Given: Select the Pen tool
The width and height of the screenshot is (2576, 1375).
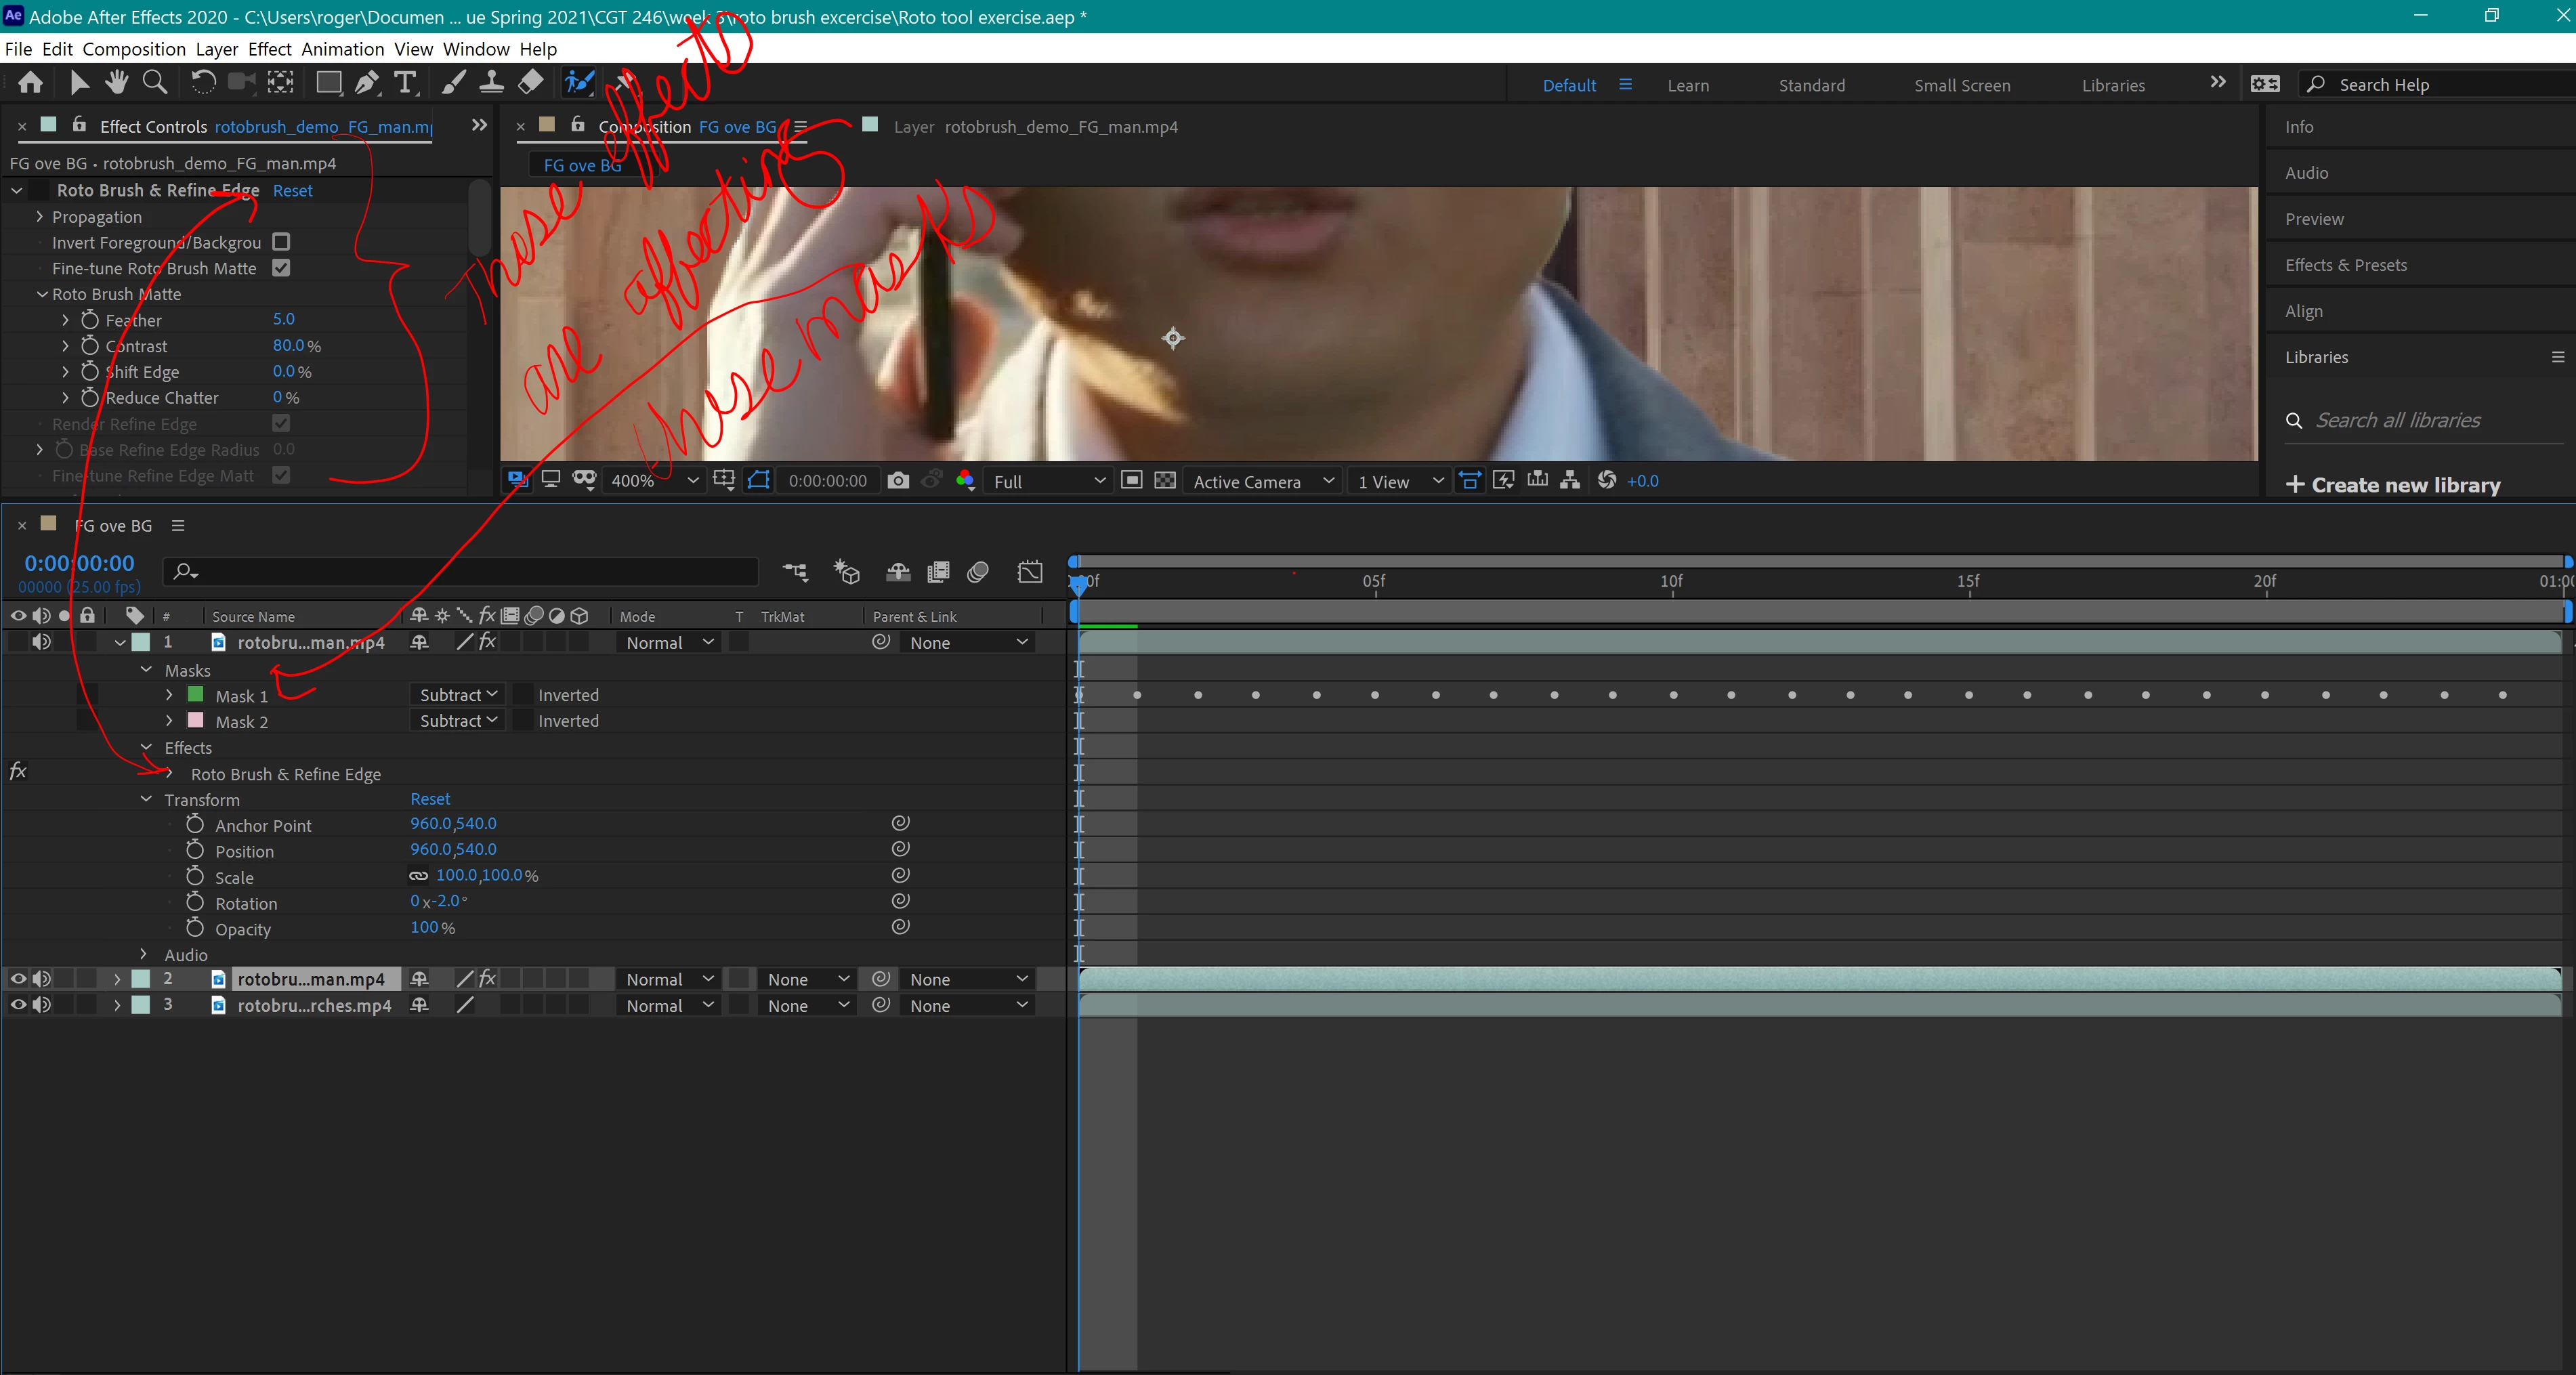Looking at the screenshot, I should point(366,83).
